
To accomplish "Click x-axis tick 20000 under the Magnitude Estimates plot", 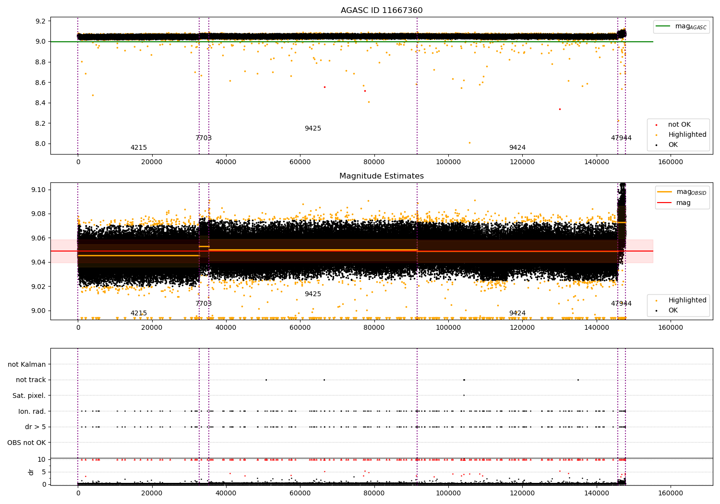I will (152, 328).
